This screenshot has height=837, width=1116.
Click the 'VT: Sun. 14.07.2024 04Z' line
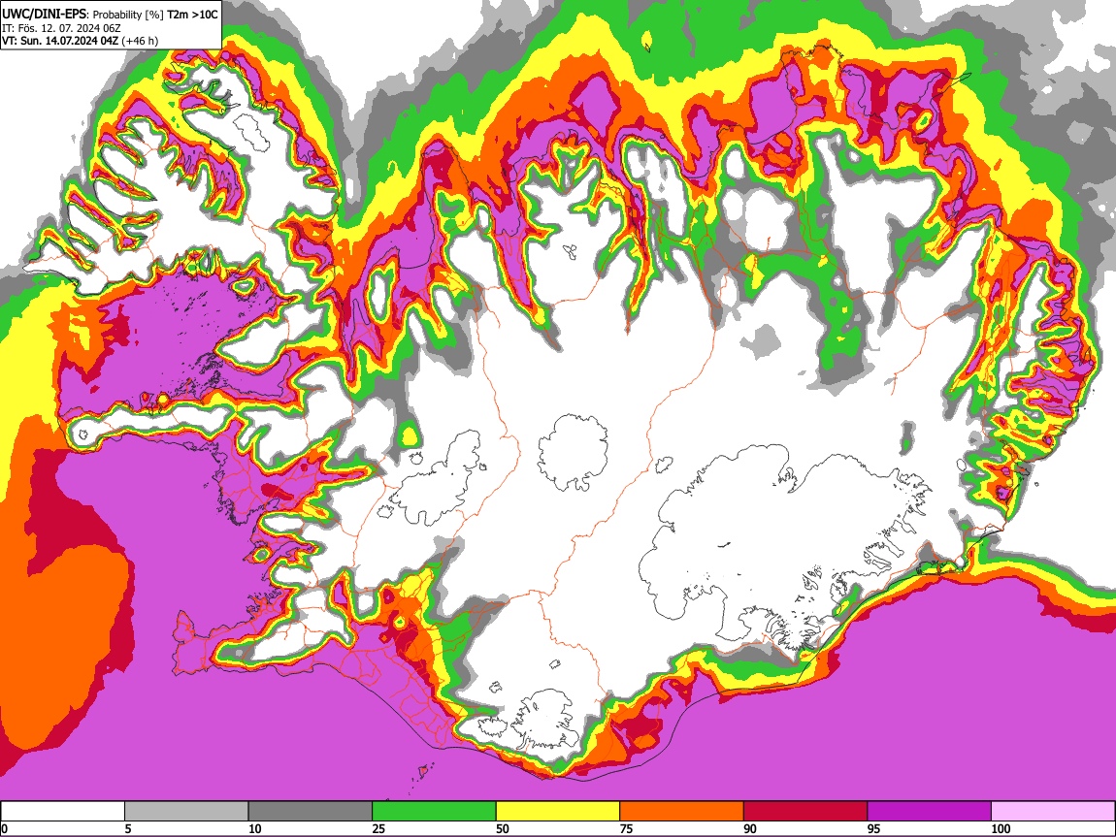point(60,42)
